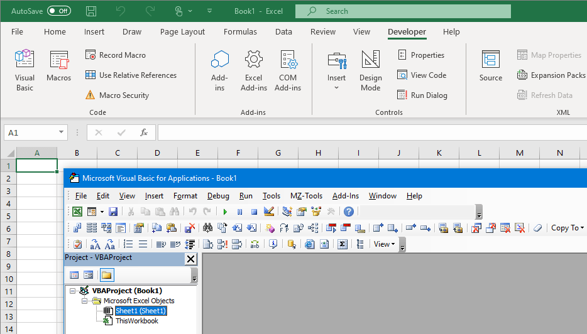This screenshot has width=587, height=334.
Task: Click Record Macro
Action: 116,55
